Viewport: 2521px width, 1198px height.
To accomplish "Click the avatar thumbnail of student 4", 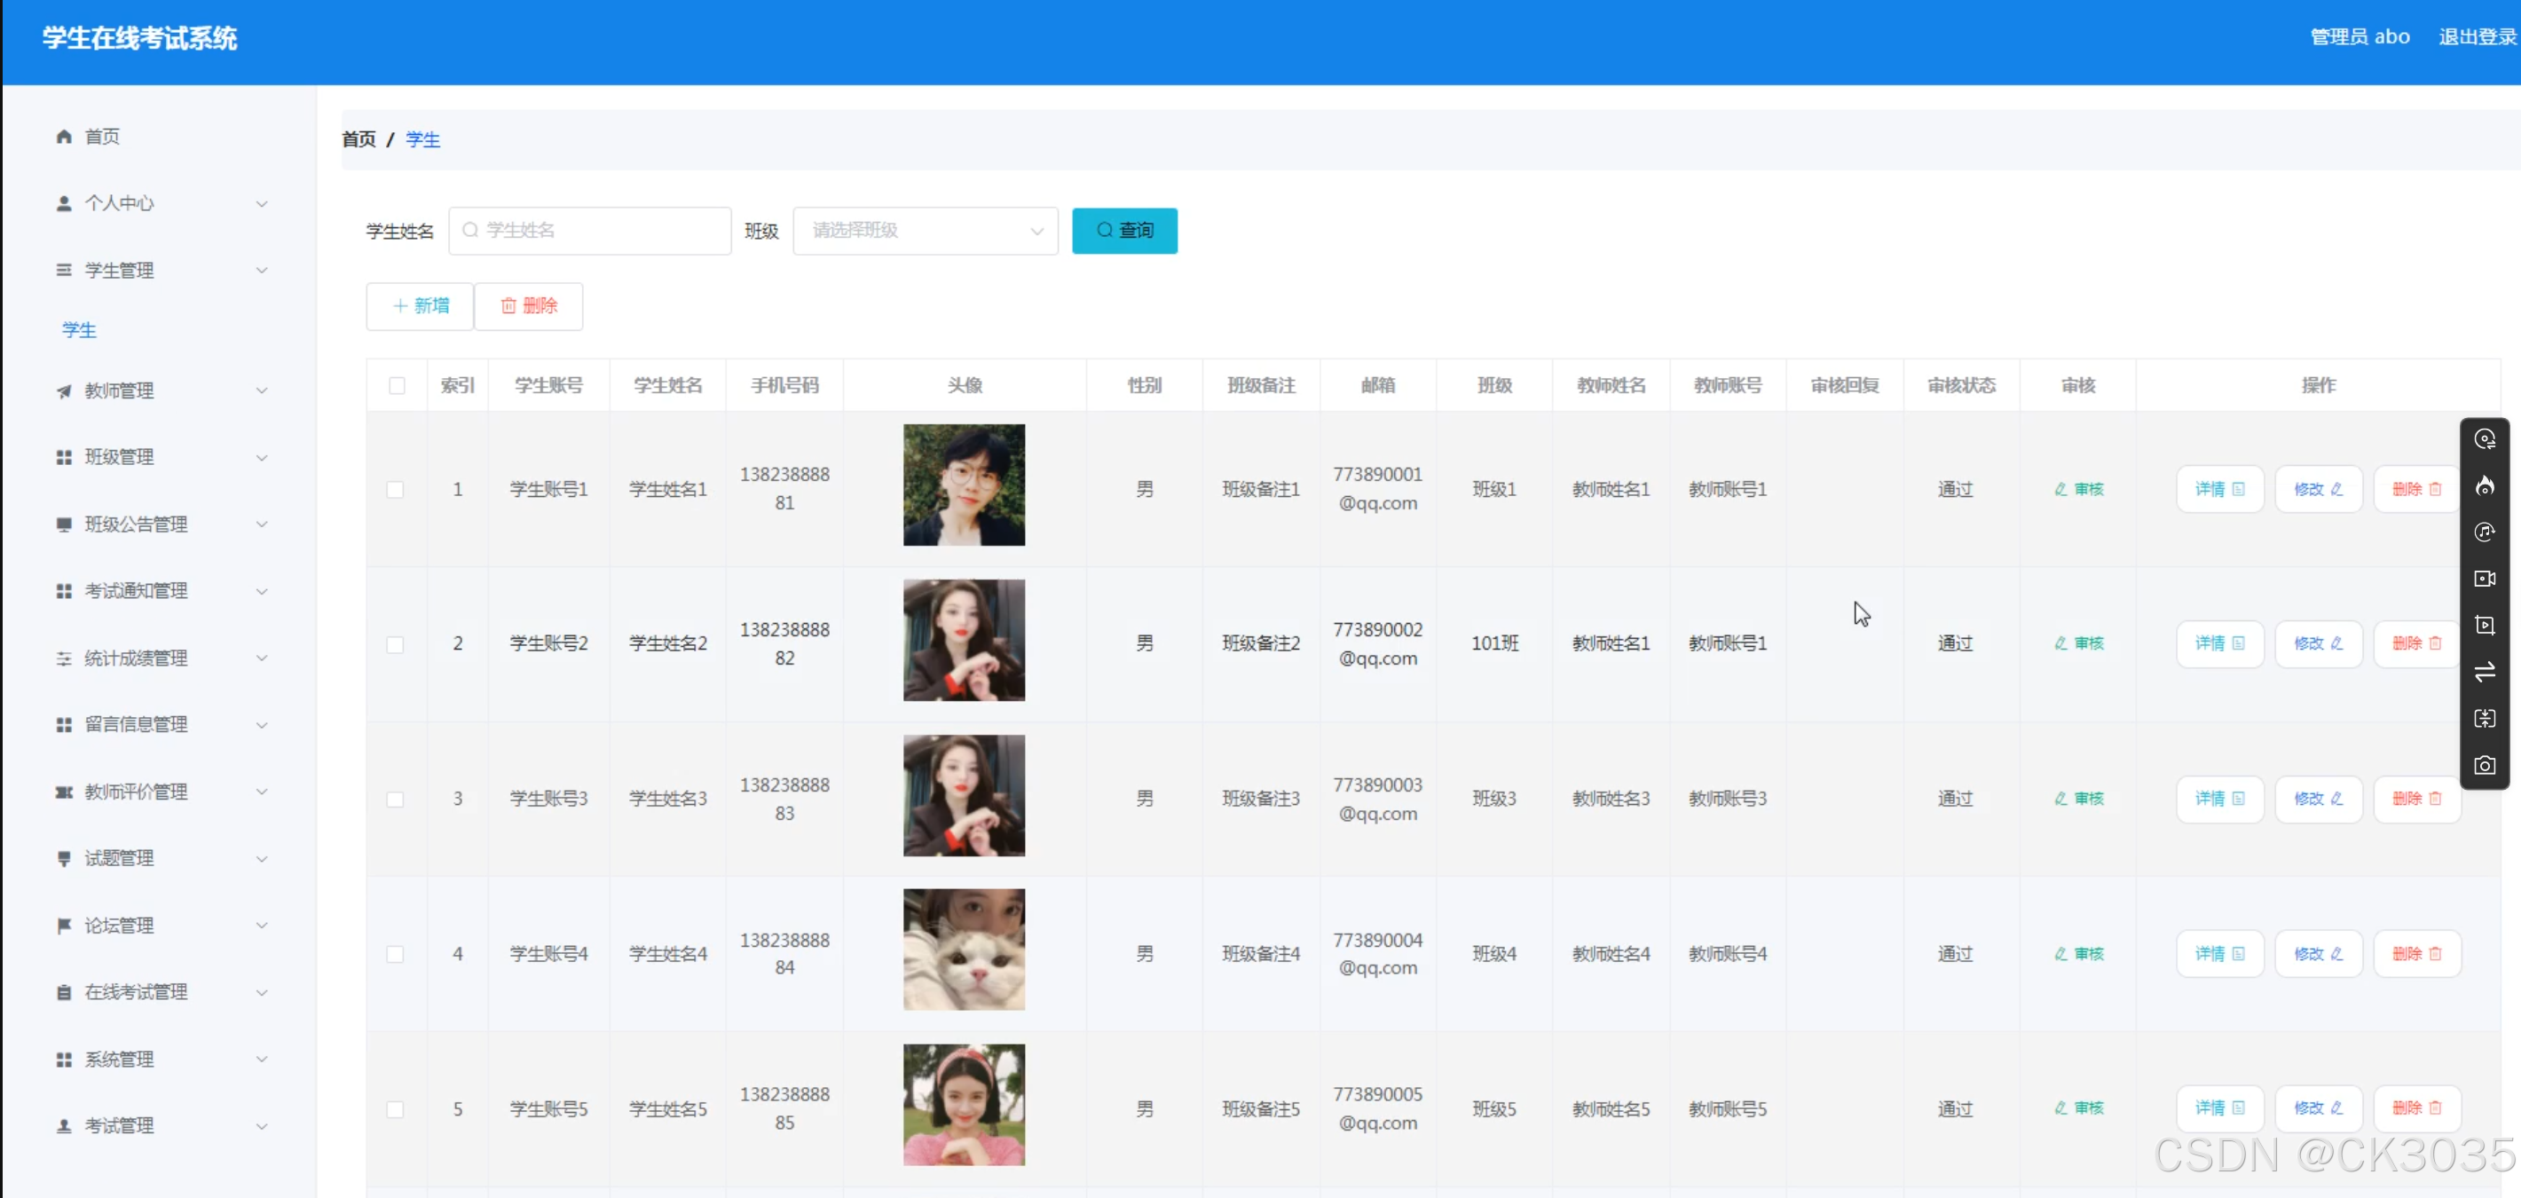I will pos(963,950).
